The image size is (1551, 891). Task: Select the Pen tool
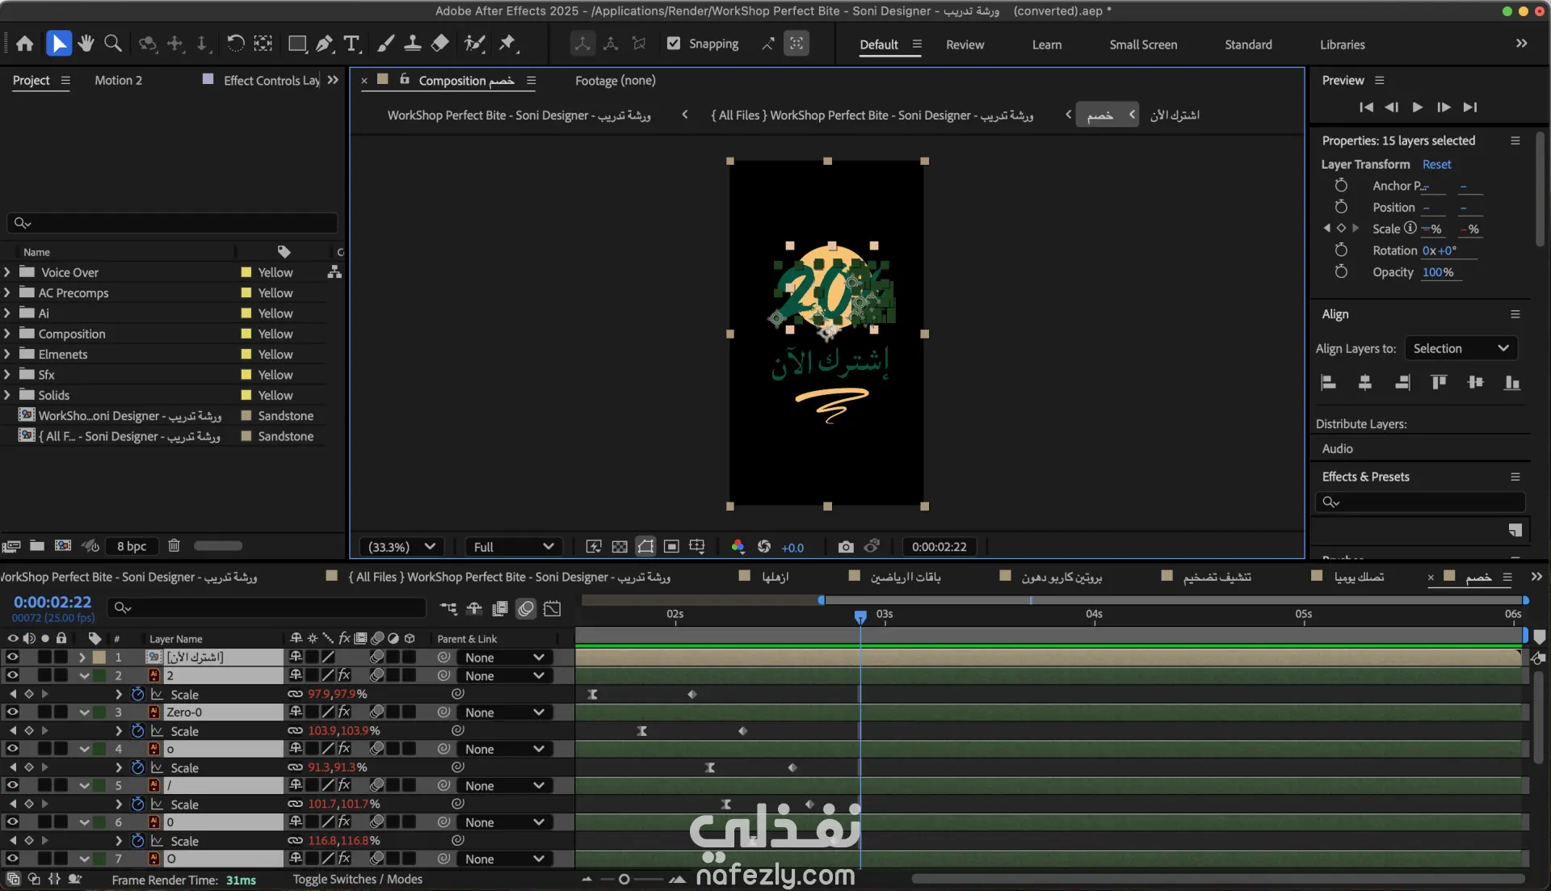[324, 44]
